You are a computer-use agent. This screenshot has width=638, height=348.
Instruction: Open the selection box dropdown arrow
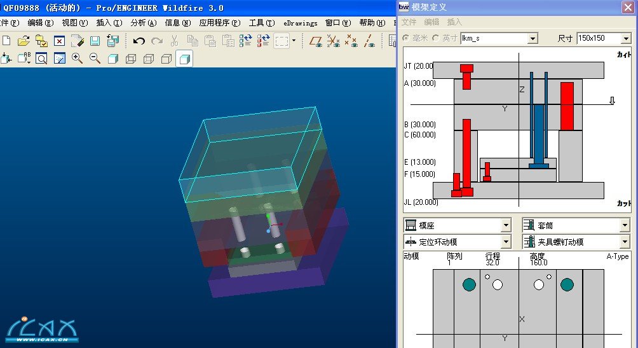click(x=294, y=41)
